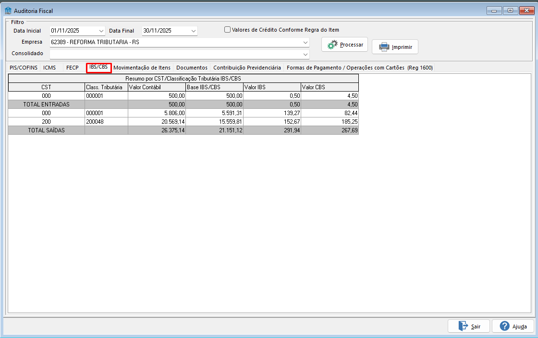Viewport: 538px width, 338px height.
Task: Click the exit door icon on Sair
Action: (x=463, y=326)
